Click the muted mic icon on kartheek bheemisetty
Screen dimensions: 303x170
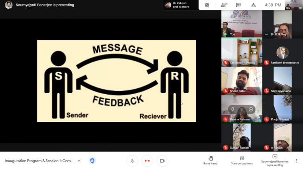(267, 63)
